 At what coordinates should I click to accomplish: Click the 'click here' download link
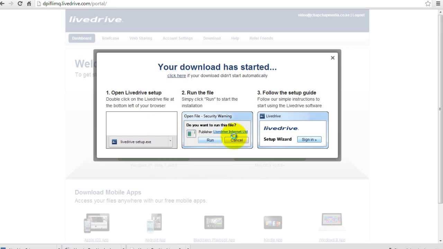177,76
